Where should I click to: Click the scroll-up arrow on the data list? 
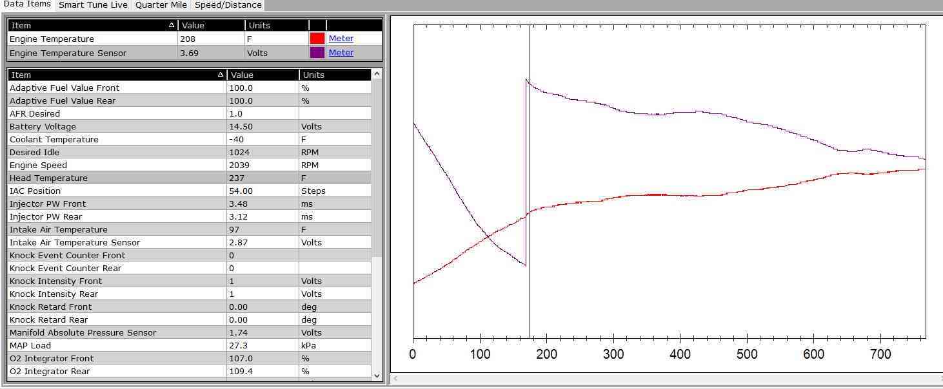(376, 74)
